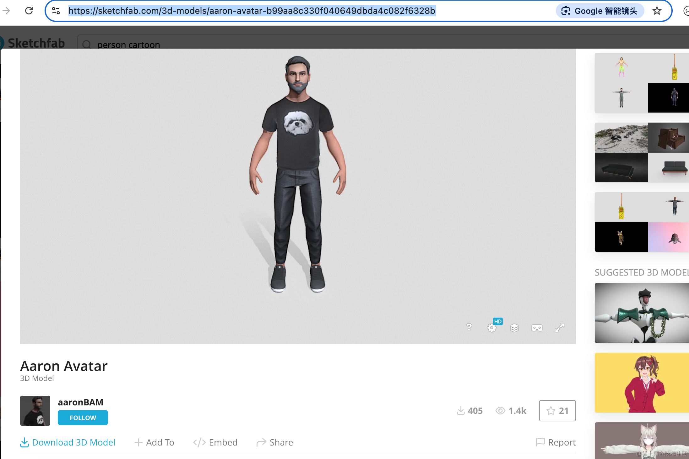Click the Google Lens button
Screen dimensions: 689x459
pos(600,11)
